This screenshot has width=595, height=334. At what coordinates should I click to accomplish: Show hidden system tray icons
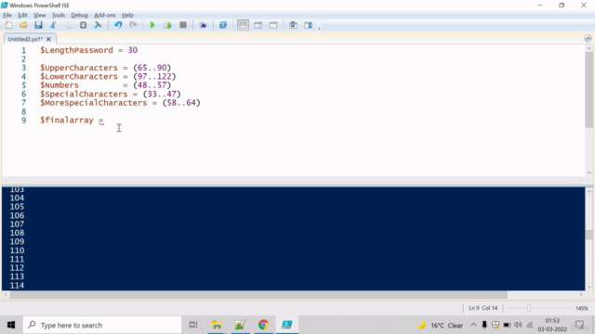(473, 325)
